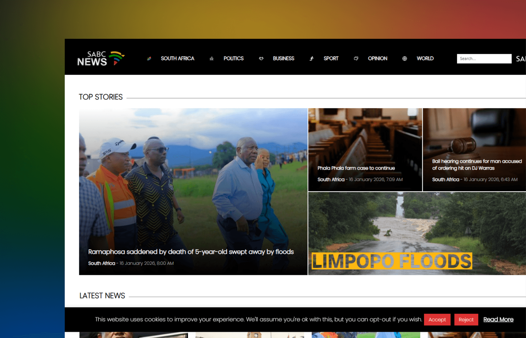The width and height of the screenshot is (526, 338).
Task: Click the Opinion speech bubbles icon
Action: [x=356, y=58]
